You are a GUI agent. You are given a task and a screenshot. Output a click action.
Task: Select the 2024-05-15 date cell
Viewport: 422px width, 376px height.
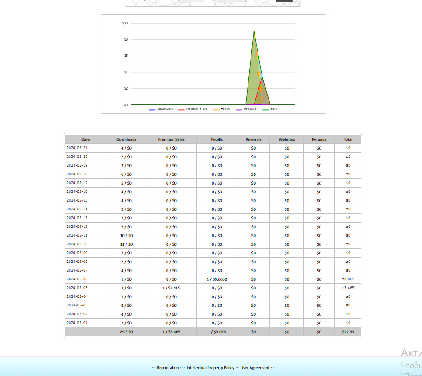point(85,201)
